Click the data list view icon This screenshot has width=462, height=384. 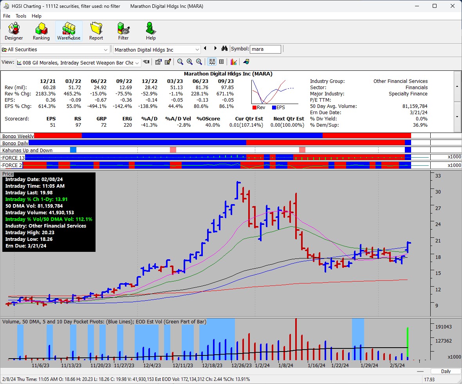point(222,62)
